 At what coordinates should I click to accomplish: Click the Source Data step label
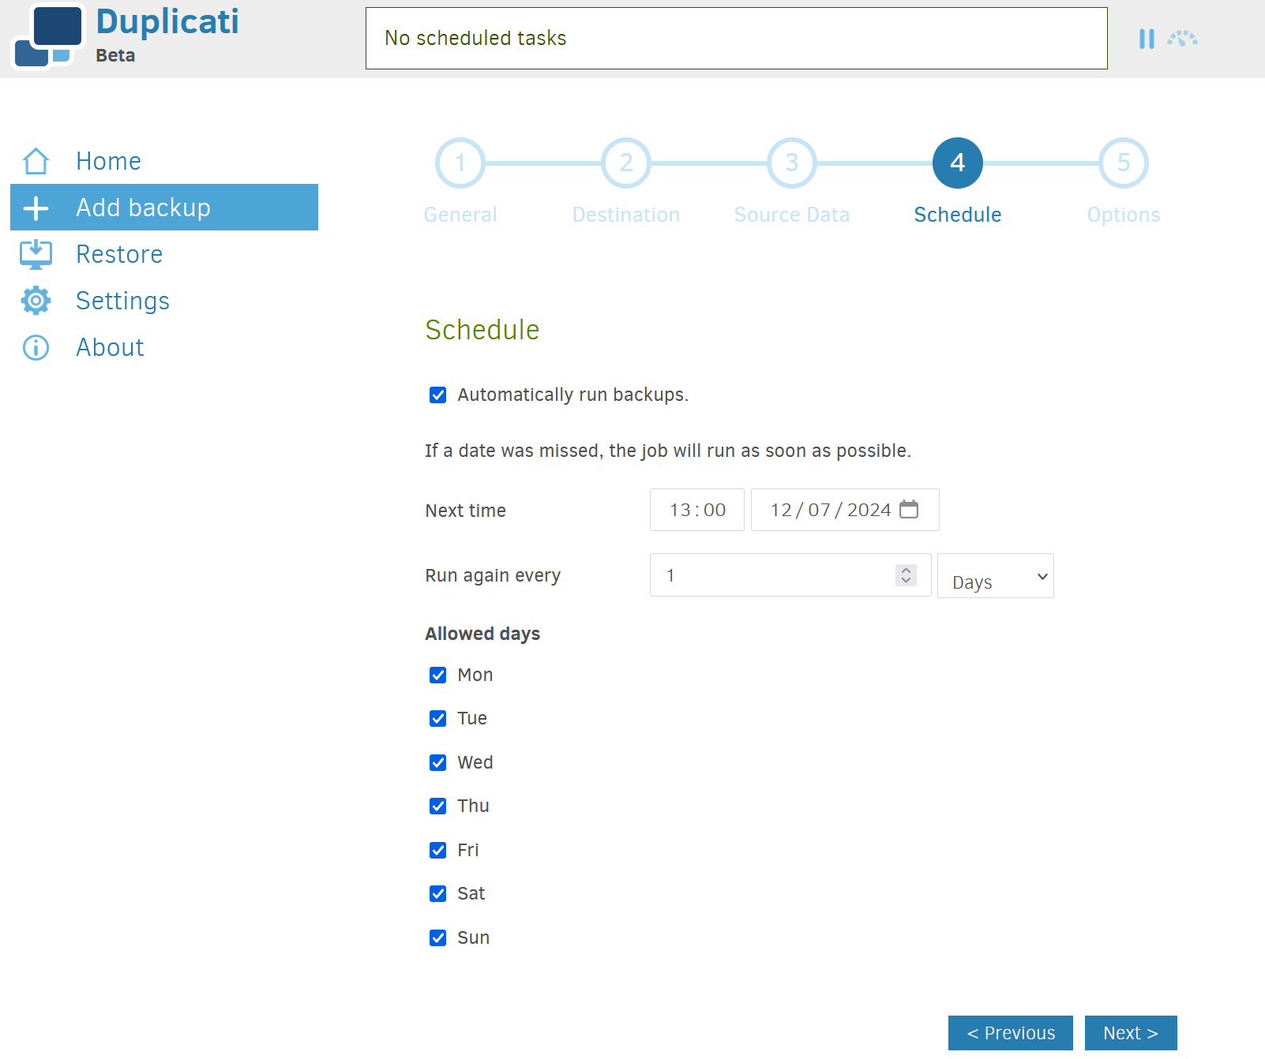click(x=792, y=215)
